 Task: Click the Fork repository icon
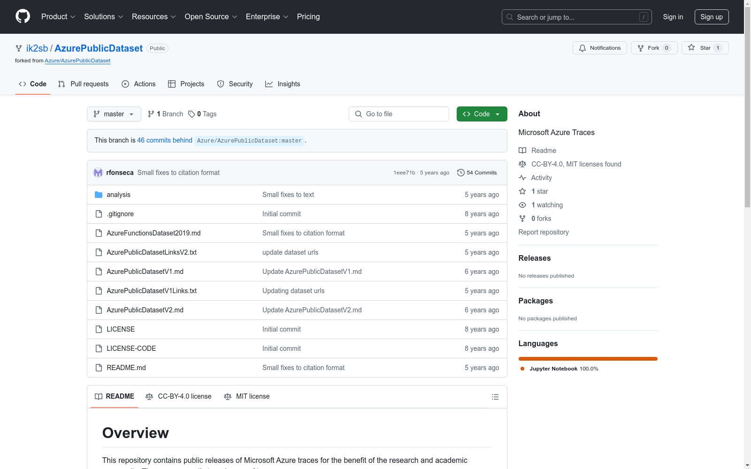(641, 48)
